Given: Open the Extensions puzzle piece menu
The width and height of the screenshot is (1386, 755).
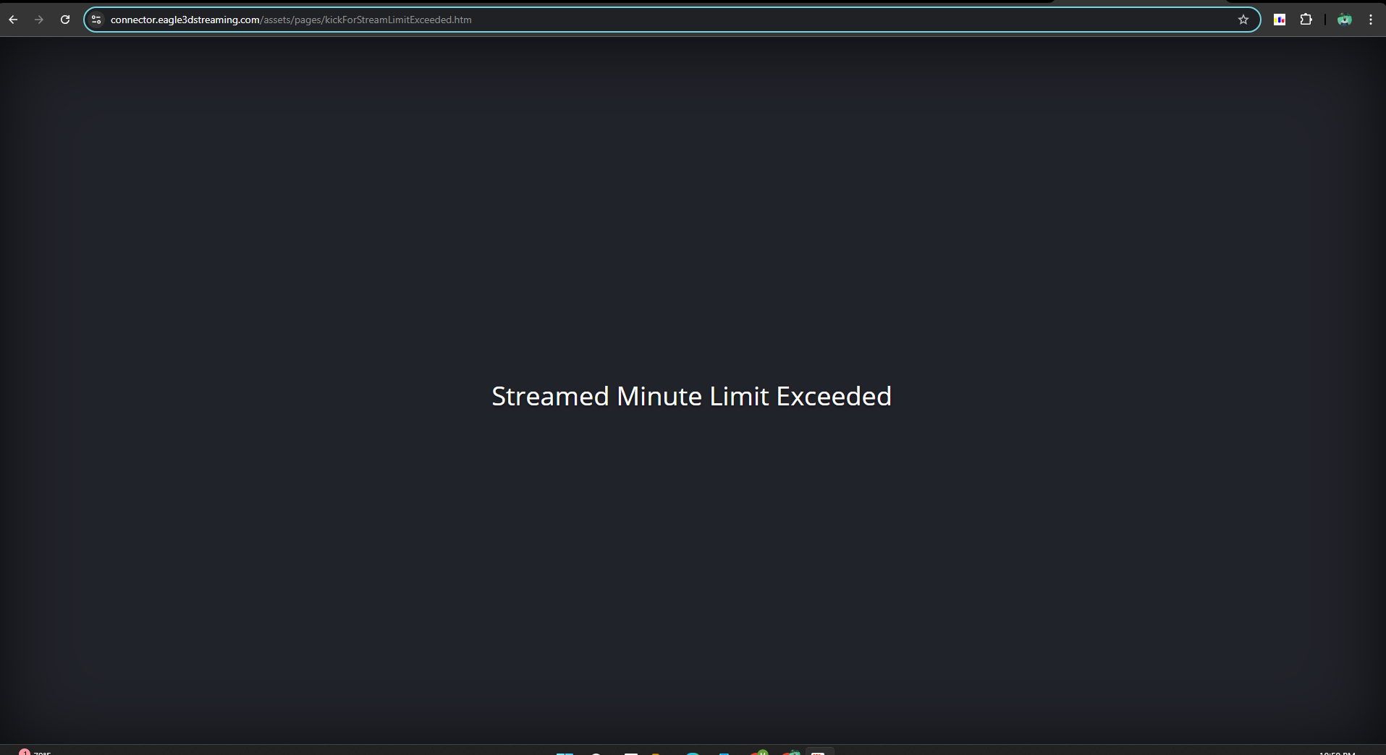Looking at the screenshot, I should pyautogui.click(x=1306, y=20).
